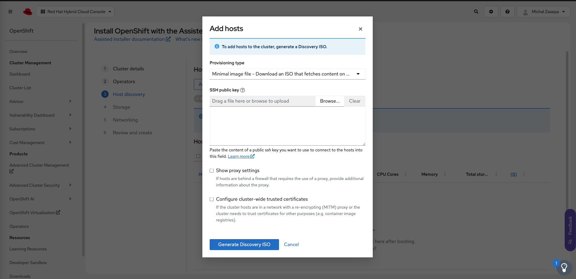Click the lightbulb notification icon
Viewport: 576px width, 279px height.
564,268
